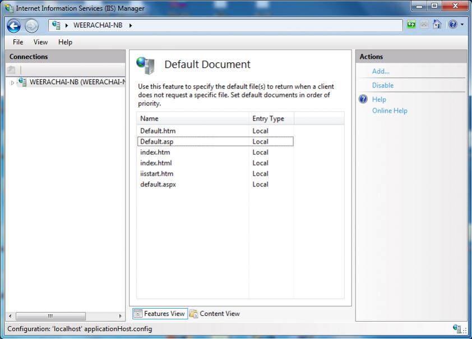Click IIS Manager title bar icon
The height and width of the screenshot is (339, 472).
point(9,8)
